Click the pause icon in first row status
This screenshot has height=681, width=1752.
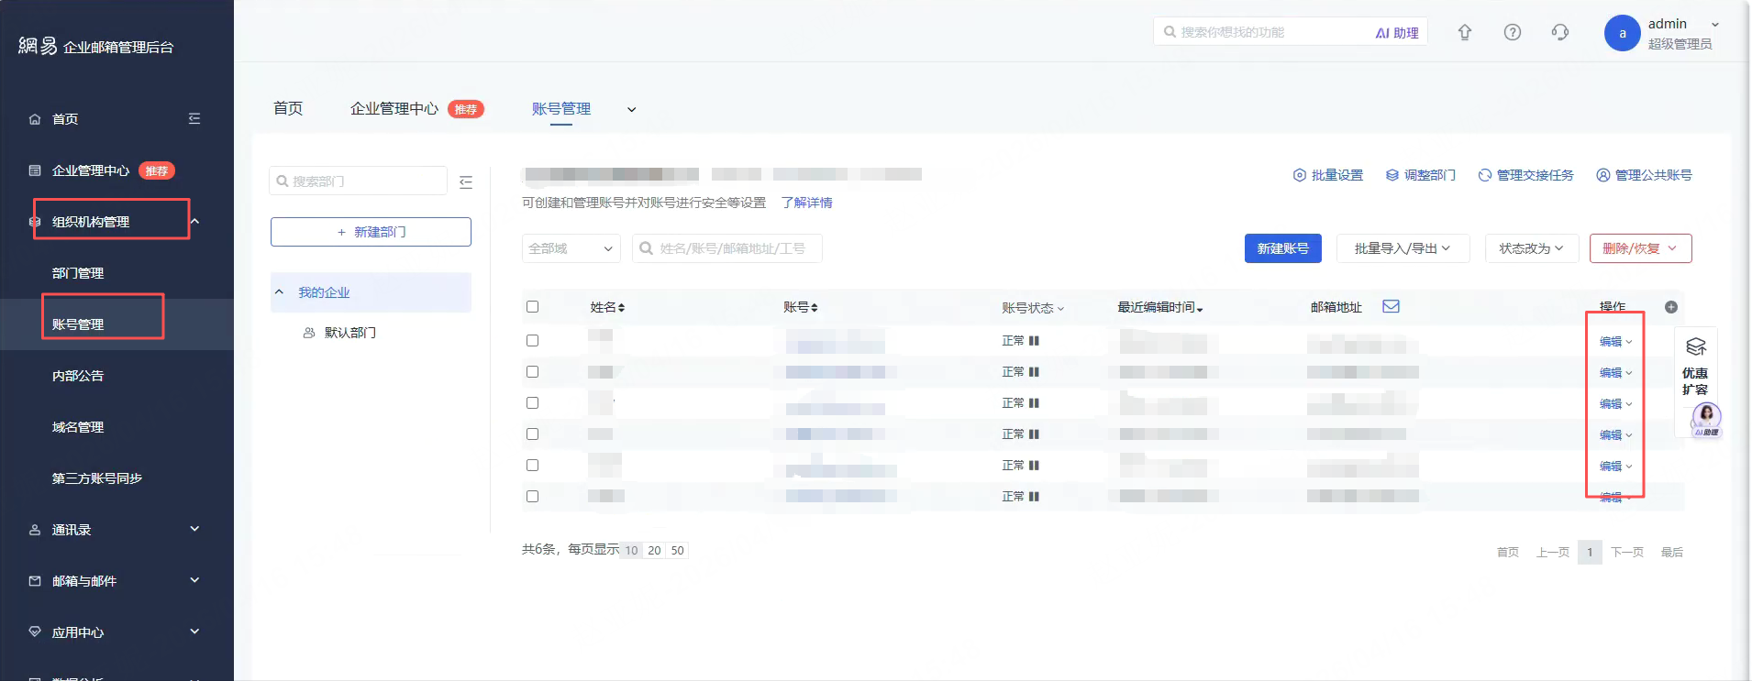point(1034,341)
